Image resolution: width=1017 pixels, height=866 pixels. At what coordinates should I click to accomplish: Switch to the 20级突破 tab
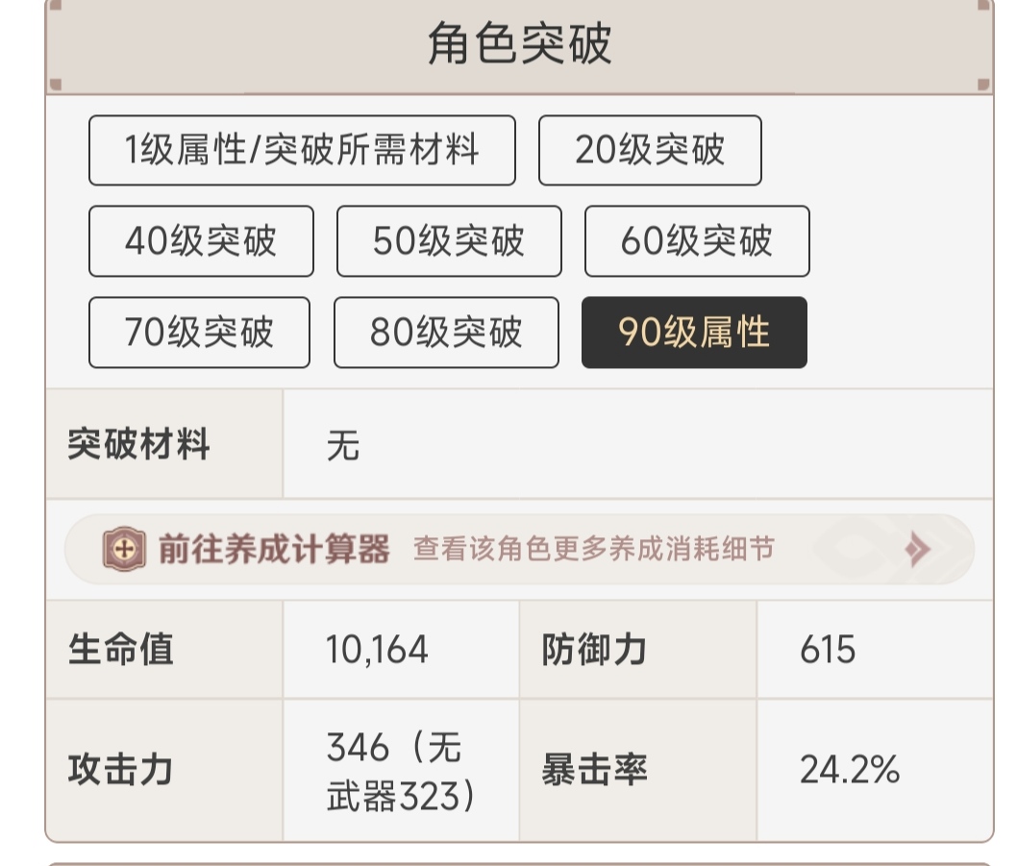point(650,150)
